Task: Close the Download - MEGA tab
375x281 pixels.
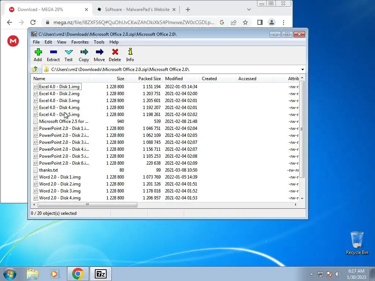Action: tap(86, 10)
